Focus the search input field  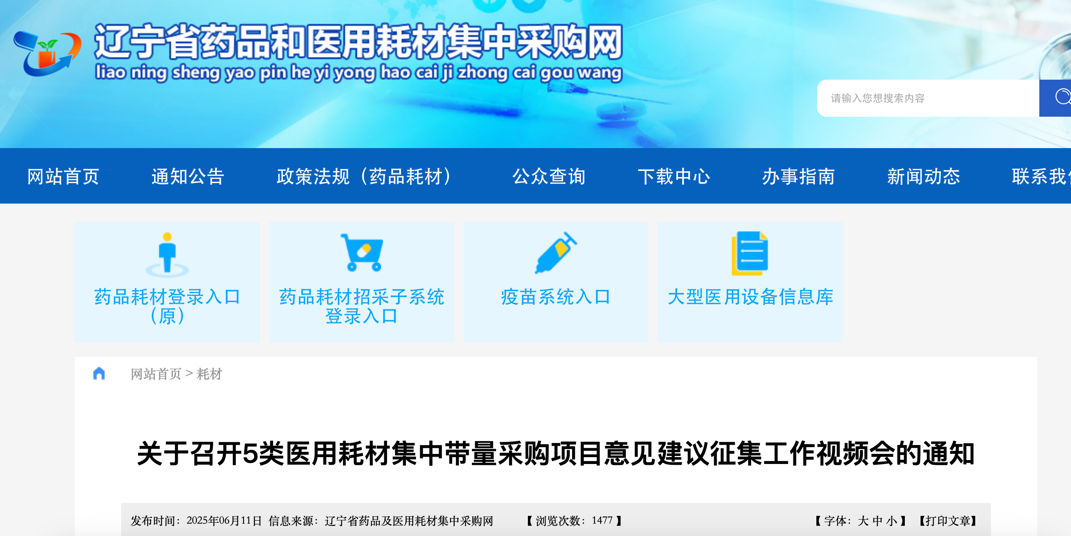[928, 98]
